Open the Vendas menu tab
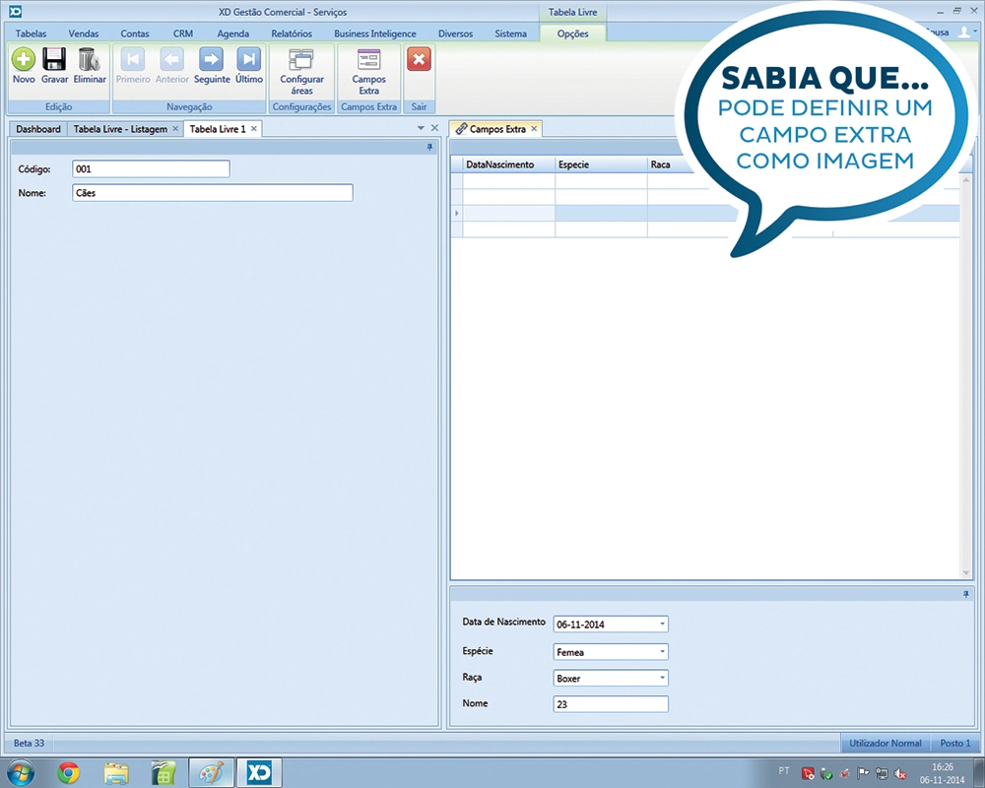The image size is (985, 788). [84, 33]
